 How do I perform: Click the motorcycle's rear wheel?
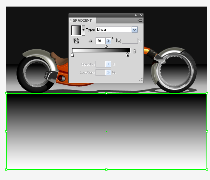coord(36,73)
